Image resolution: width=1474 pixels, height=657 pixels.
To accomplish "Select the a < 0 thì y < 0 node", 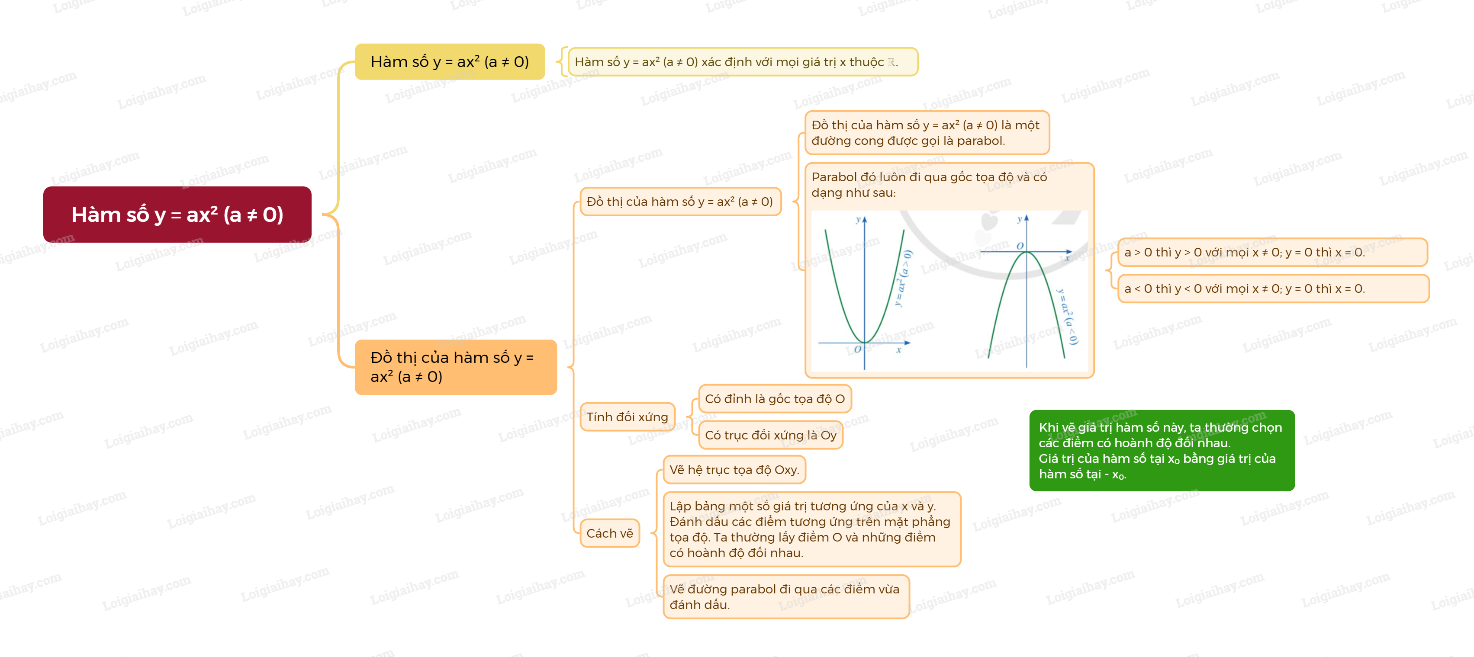I will [1273, 288].
